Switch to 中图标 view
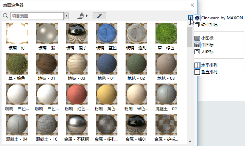The width and height of the screenshot is (245, 146). [x=219, y=45]
